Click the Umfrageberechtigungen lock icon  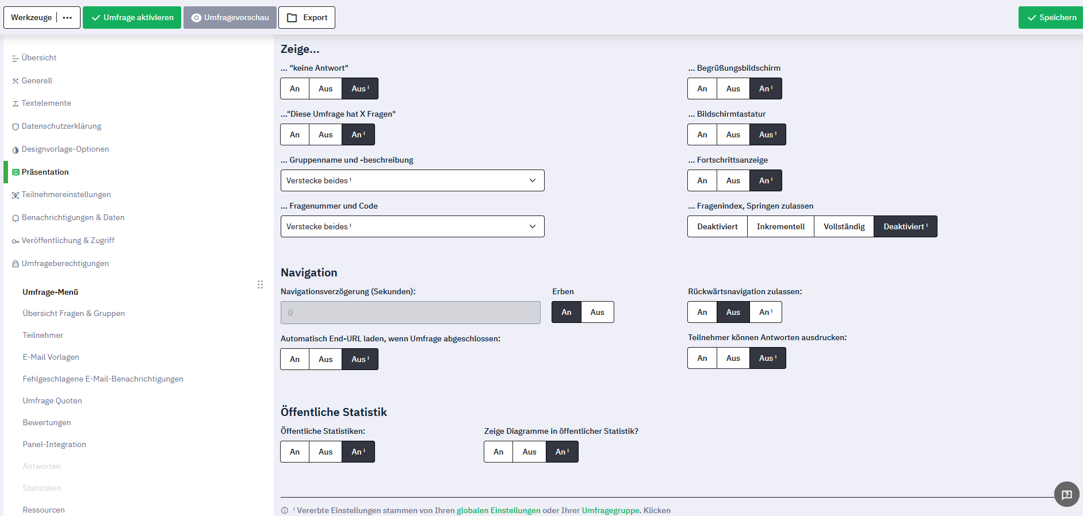[x=16, y=264]
